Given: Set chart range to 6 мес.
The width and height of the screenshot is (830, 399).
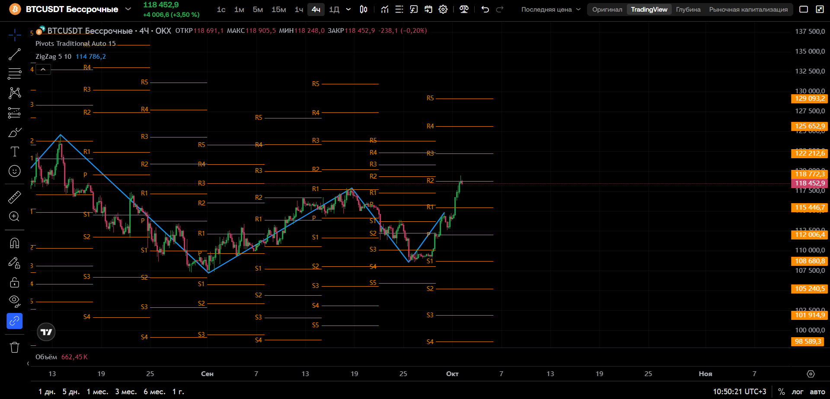Looking at the screenshot, I should pyautogui.click(x=154, y=392).
